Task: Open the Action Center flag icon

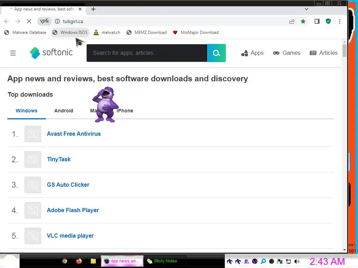Action: click(x=280, y=261)
